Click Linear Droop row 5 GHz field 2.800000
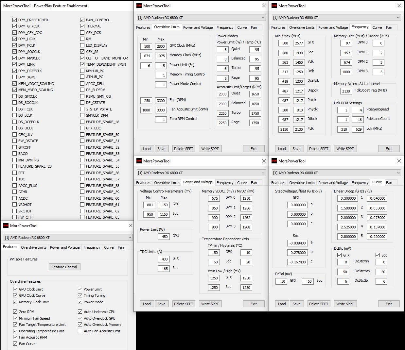Viewport: 405px width, 350px height. pos(347,237)
